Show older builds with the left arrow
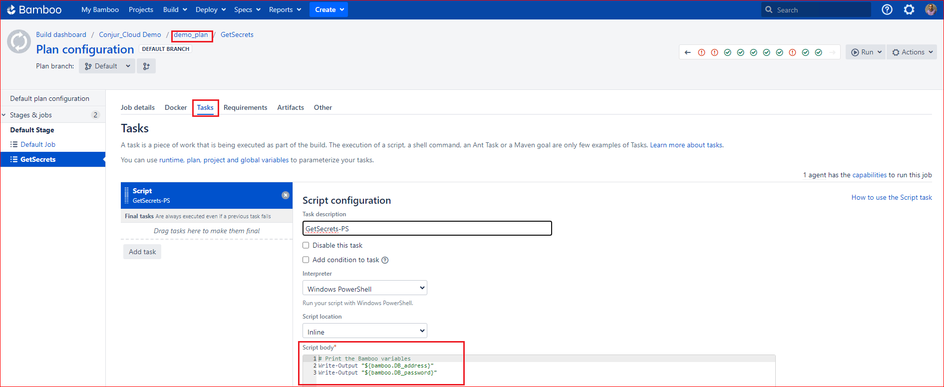Viewport: 944px width, 387px height. [688, 52]
